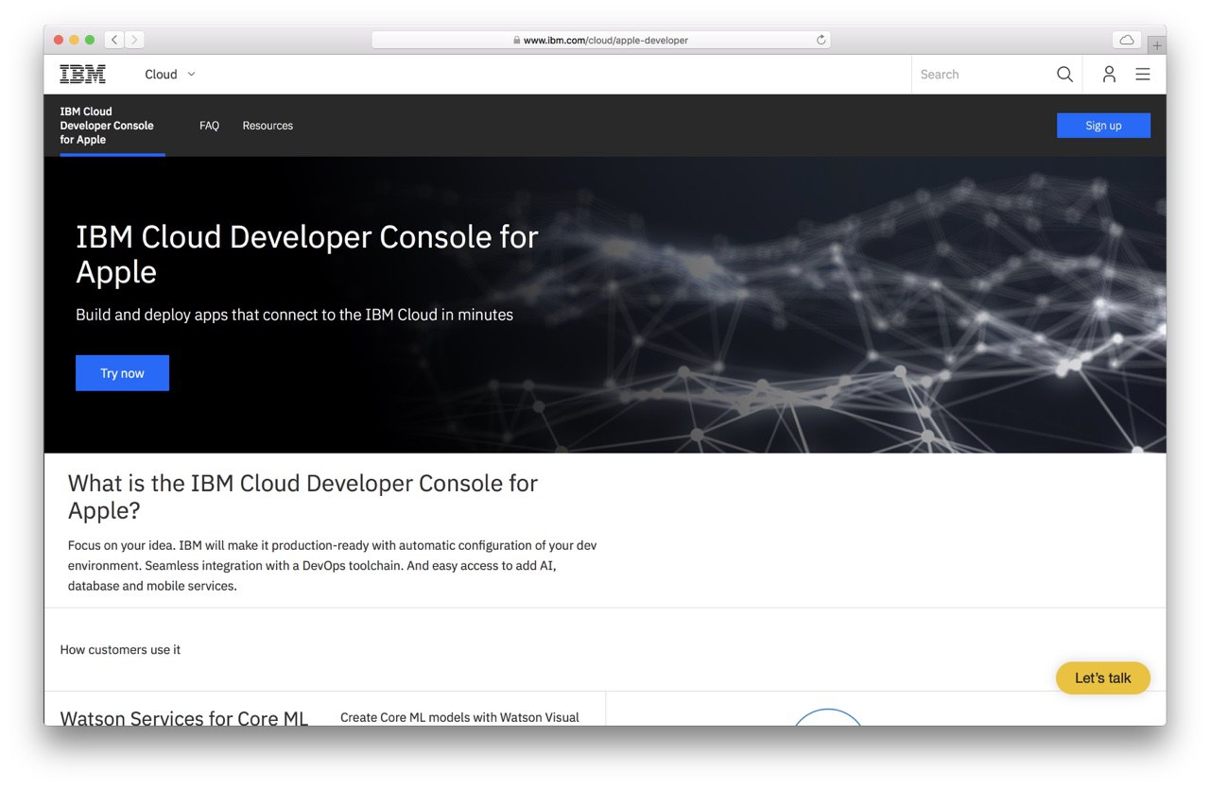Image resolution: width=1210 pixels, height=788 pixels.
Task: Click the Sign up button
Action: pos(1103,126)
